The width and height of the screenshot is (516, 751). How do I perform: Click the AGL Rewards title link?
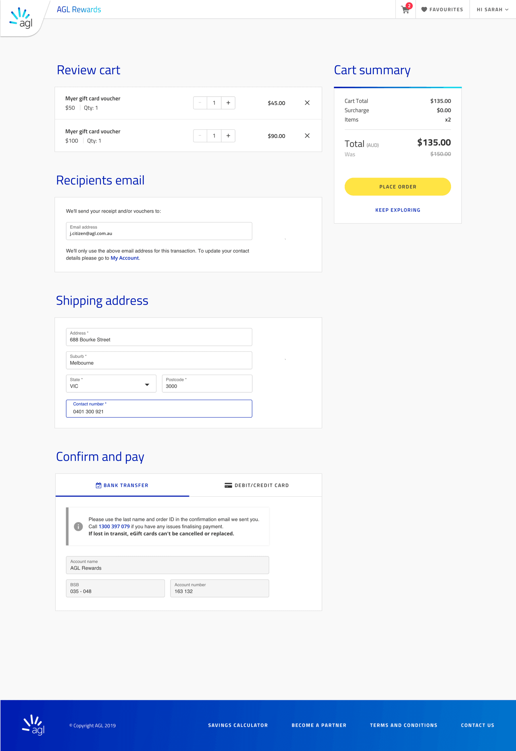point(79,9)
